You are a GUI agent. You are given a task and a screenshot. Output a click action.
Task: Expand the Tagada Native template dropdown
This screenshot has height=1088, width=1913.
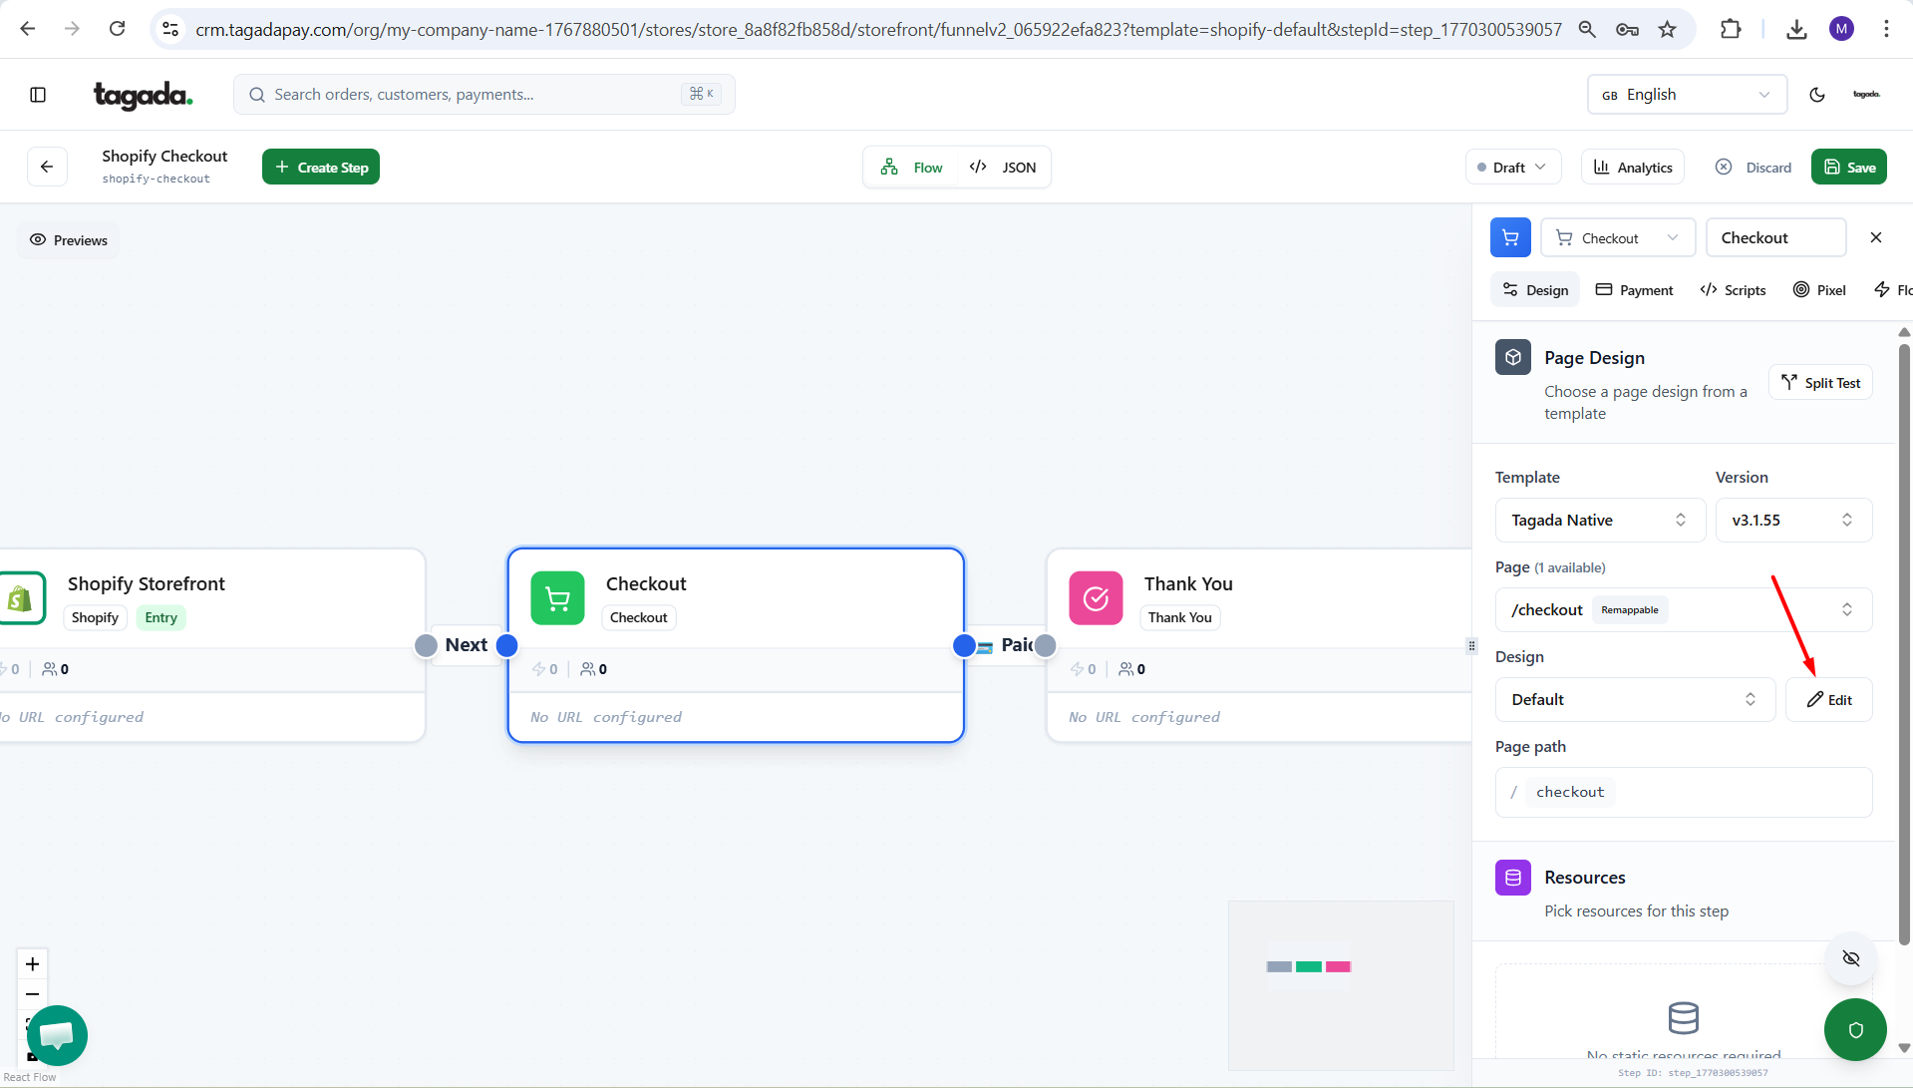(1599, 521)
